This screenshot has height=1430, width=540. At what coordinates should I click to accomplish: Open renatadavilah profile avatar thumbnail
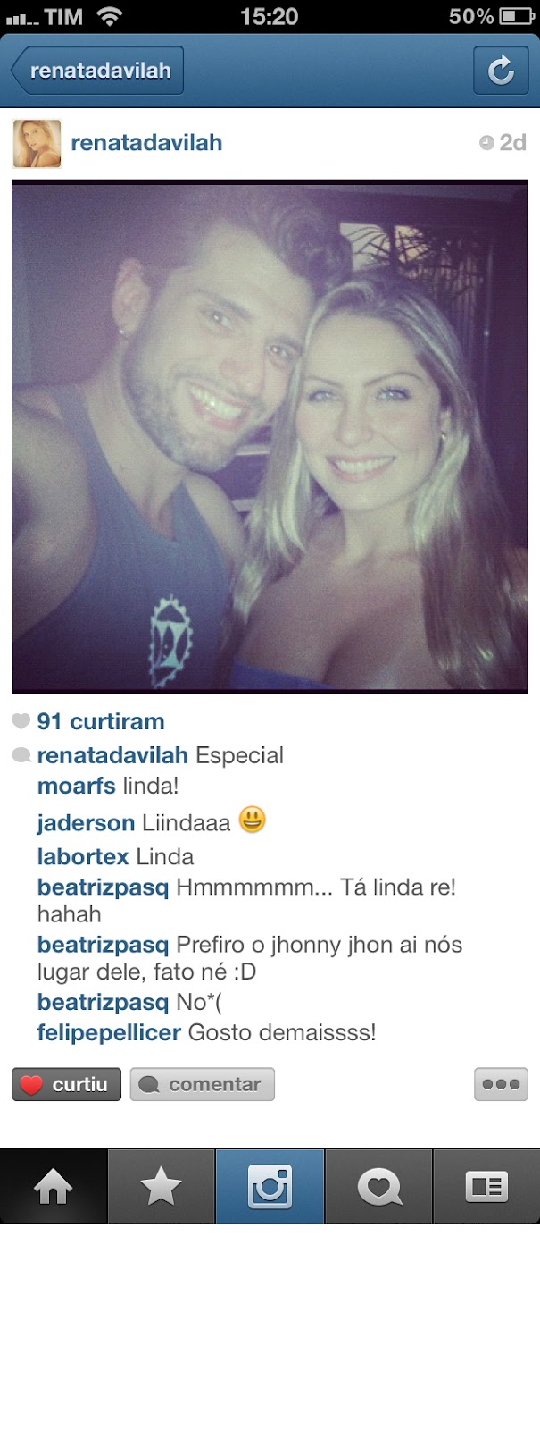pyautogui.click(x=37, y=143)
